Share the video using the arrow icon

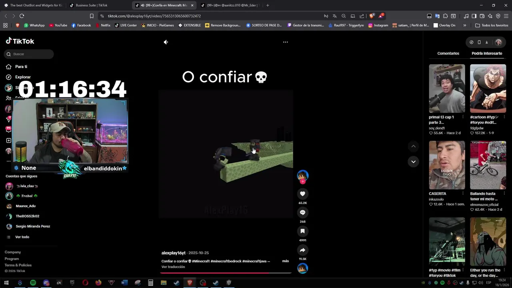point(303,250)
